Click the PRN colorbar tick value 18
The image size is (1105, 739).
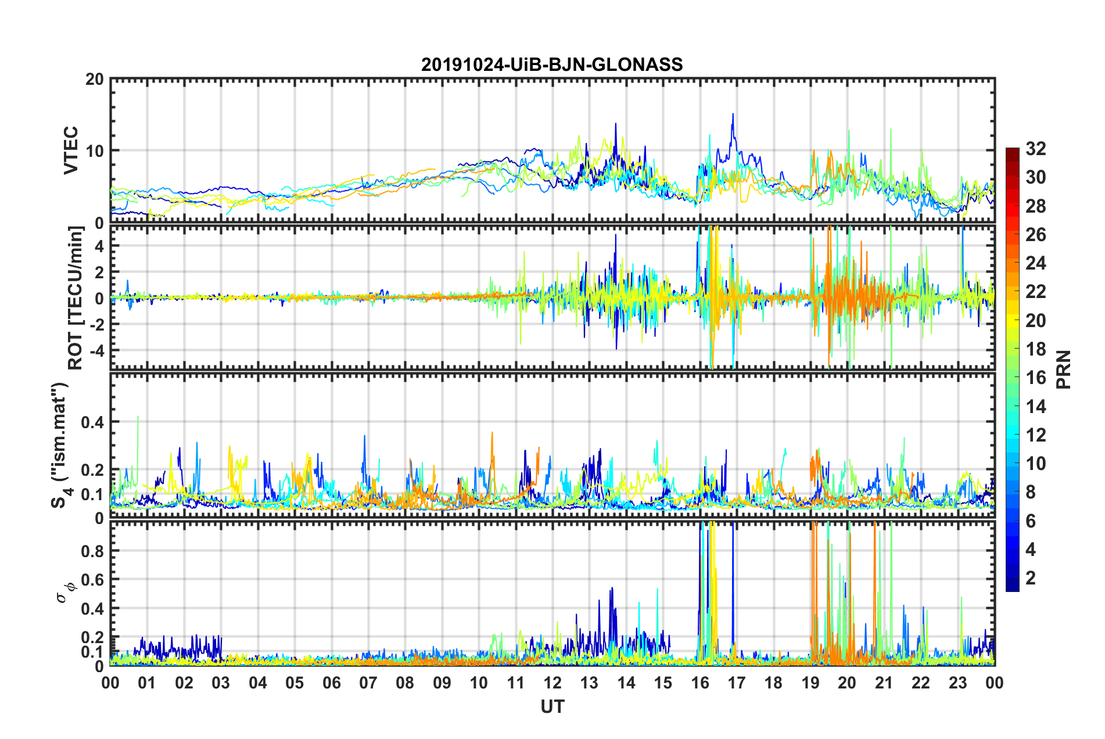click(x=1035, y=349)
